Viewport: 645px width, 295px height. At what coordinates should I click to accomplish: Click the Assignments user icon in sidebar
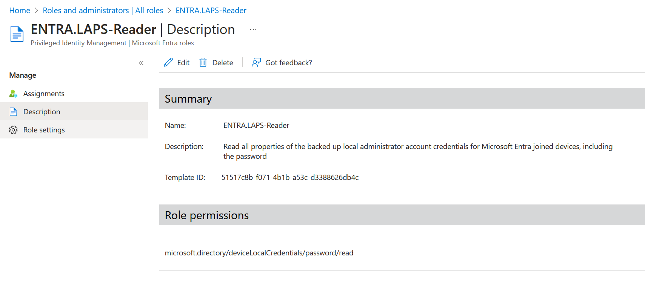tap(13, 94)
